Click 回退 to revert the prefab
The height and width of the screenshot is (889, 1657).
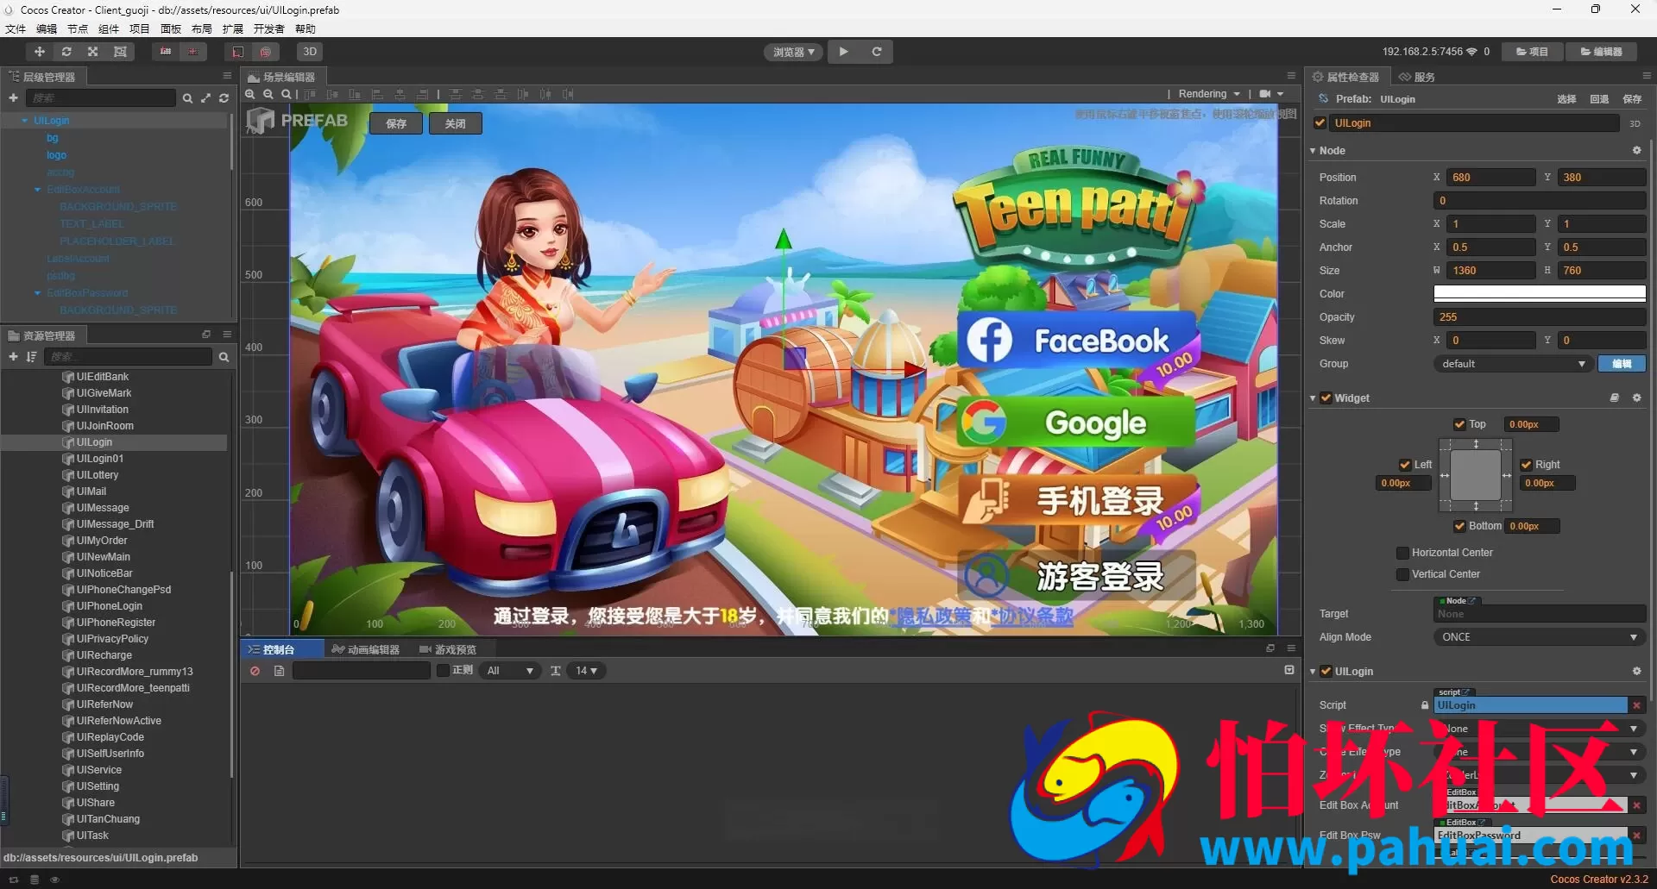coord(1599,99)
